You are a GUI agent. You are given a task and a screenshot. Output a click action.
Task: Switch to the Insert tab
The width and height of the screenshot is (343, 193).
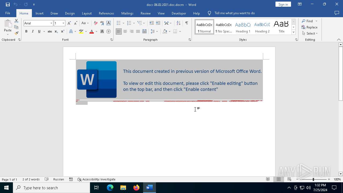click(39, 13)
